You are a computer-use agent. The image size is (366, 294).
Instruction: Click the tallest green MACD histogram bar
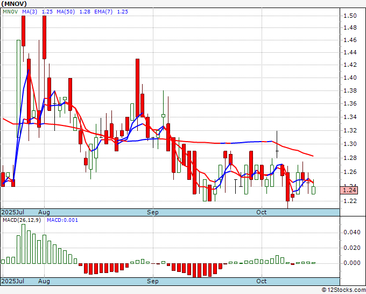[x=23, y=243]
